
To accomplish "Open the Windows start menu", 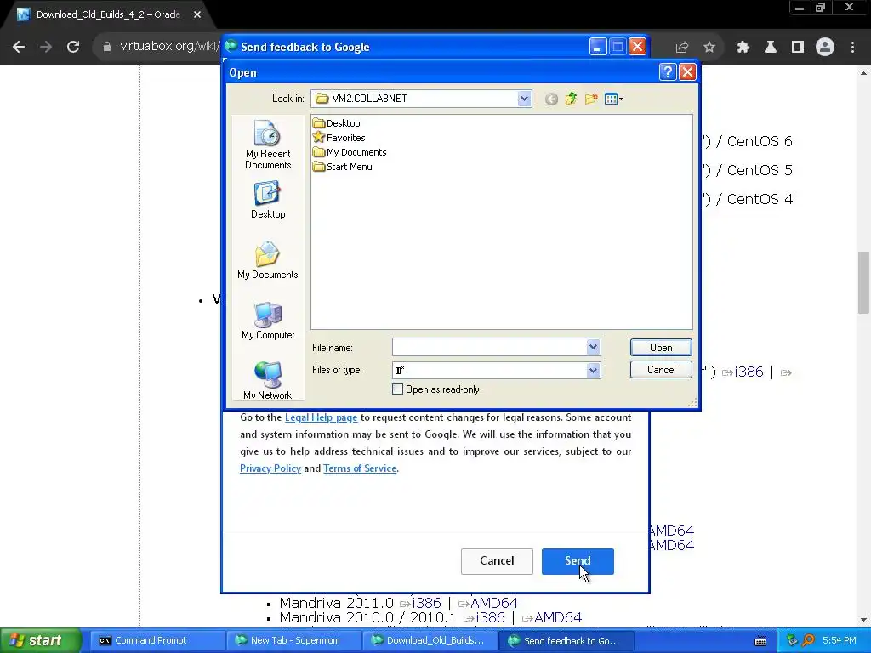I will pos(40,641).
